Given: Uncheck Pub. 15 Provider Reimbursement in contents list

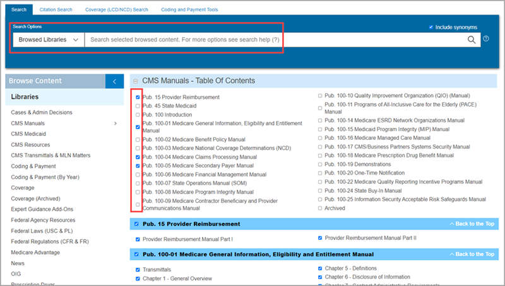Looking at the screenshot, I should coord(138,97).
